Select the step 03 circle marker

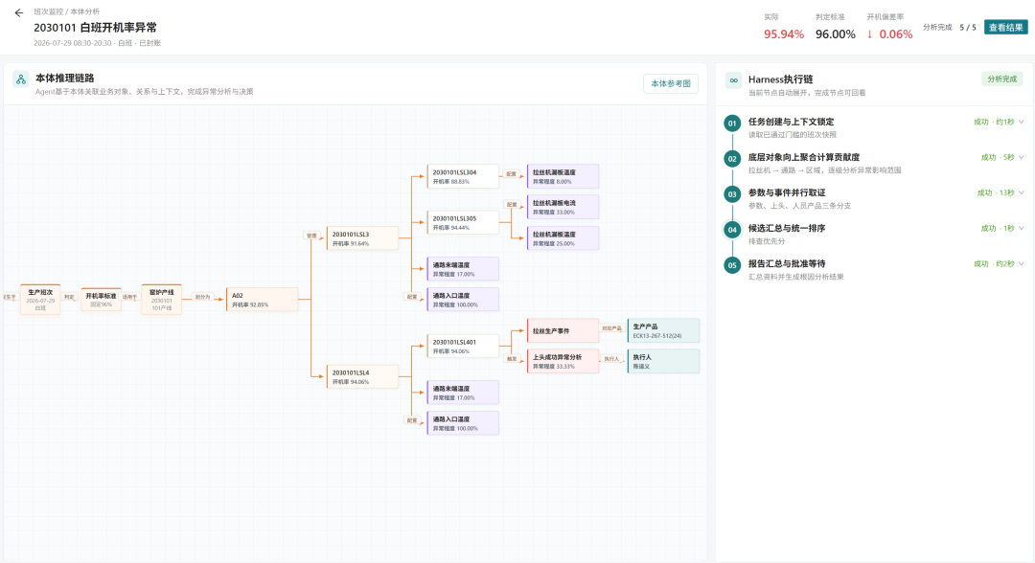[x=732, y=194]
